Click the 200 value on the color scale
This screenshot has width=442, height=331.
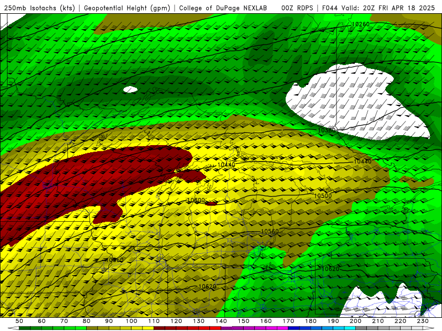tap(356, 321)
